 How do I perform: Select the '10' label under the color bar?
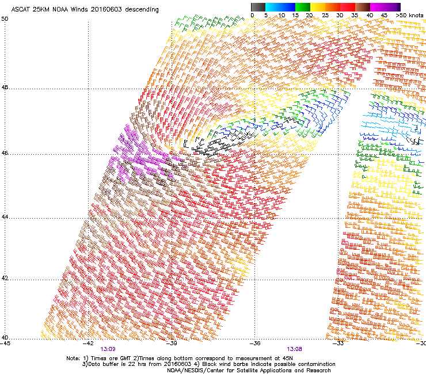click(x=282, y=16)
